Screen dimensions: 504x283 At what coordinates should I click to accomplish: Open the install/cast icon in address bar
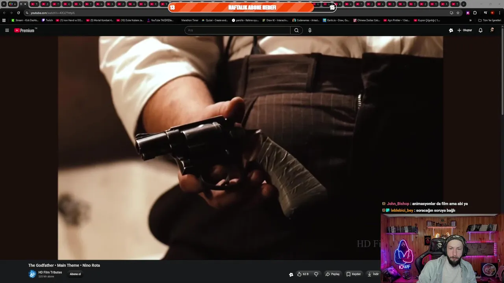(451, 13)
